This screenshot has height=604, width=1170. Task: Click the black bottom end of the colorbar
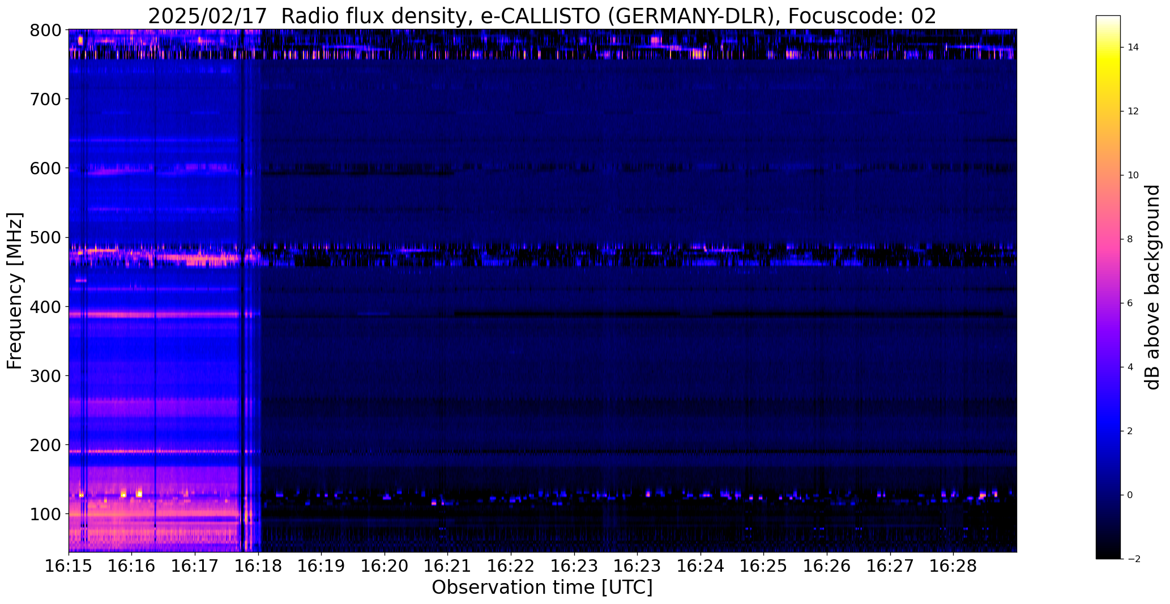1108,554
